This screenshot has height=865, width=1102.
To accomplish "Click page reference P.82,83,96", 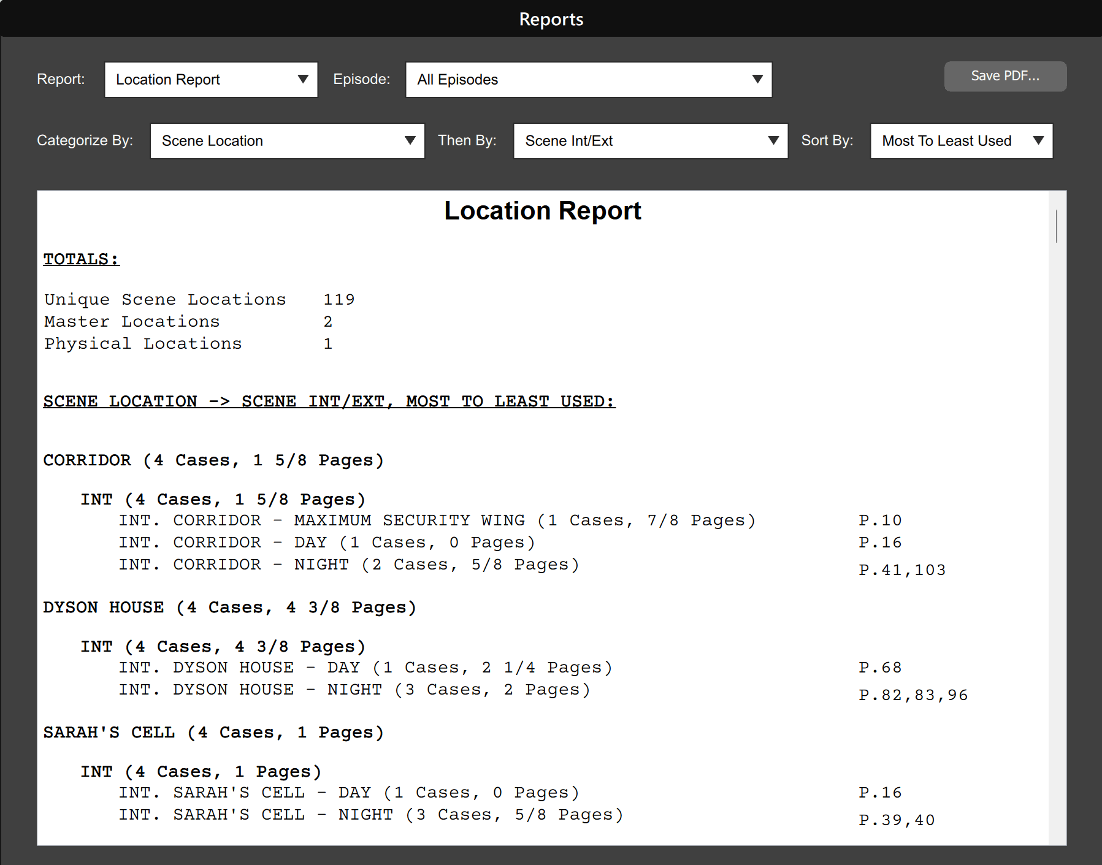I will click(913, 695).
